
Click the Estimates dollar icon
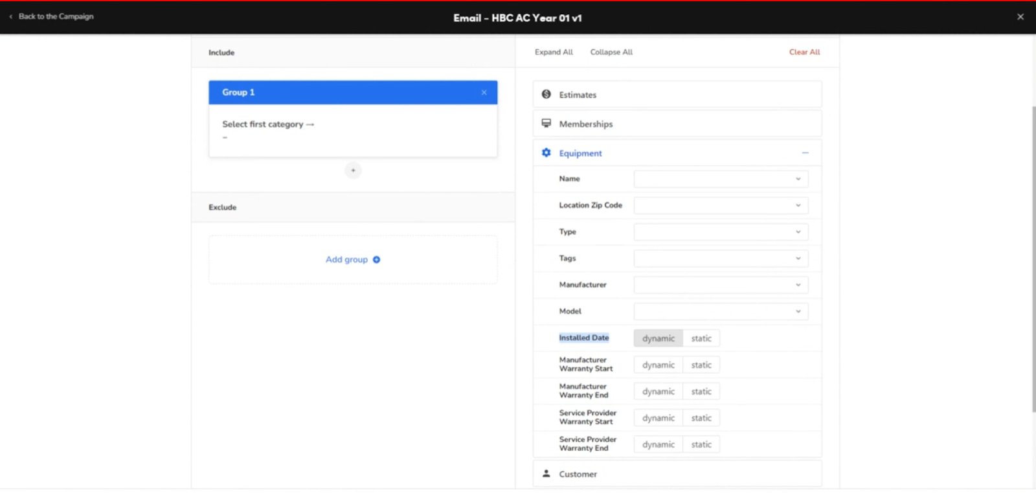coord(546,95)
